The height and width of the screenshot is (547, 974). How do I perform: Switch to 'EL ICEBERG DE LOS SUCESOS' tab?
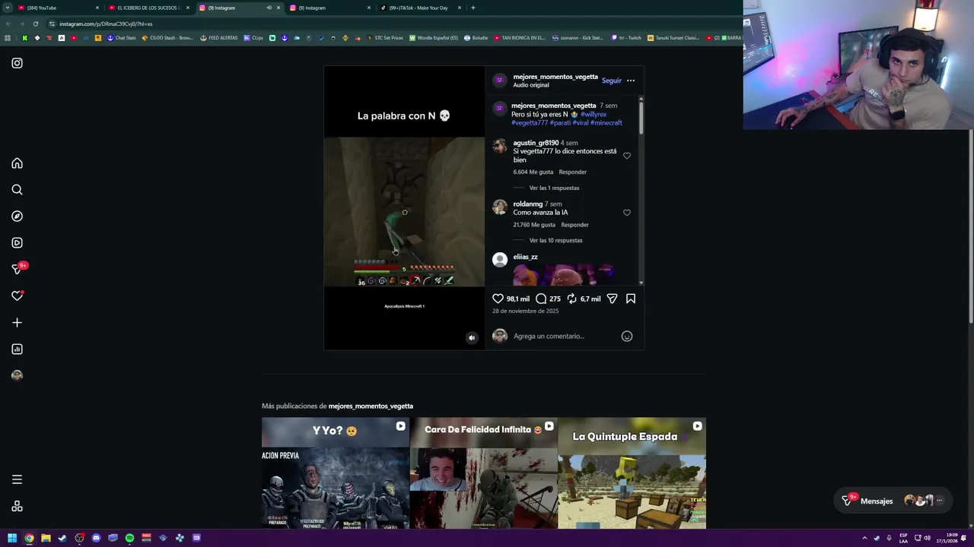[x=149, y=8]
